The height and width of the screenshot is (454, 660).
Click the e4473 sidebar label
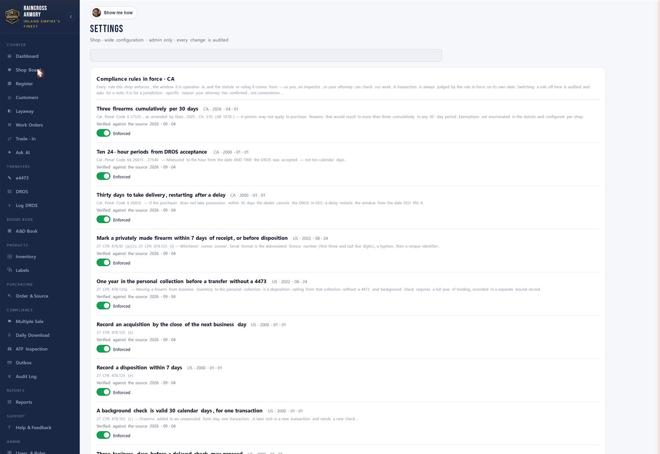tap(22, 178)
